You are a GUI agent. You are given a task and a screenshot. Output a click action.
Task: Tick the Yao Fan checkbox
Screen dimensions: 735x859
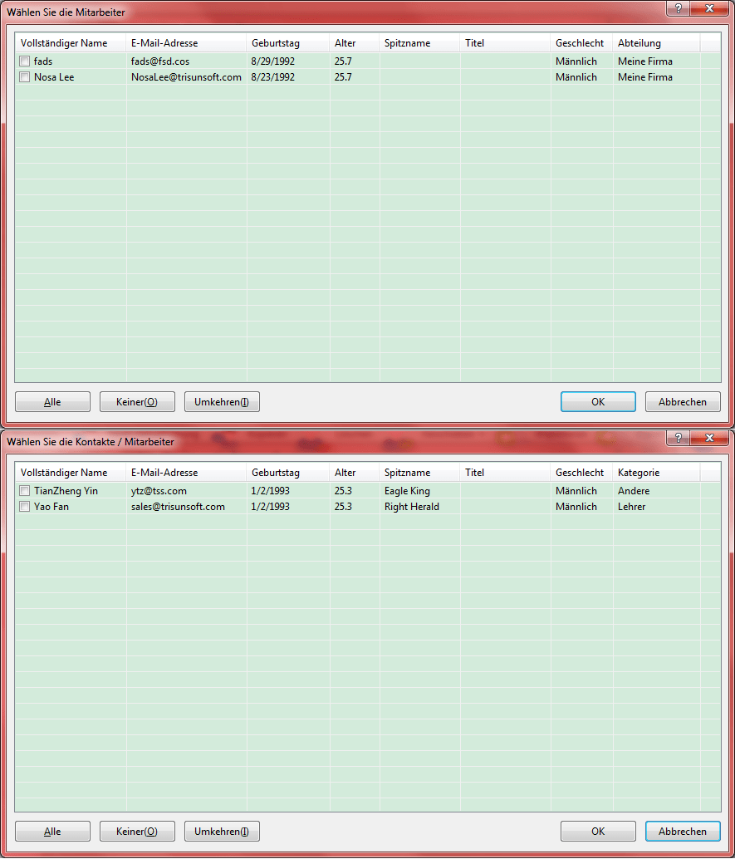pos(25,507)
